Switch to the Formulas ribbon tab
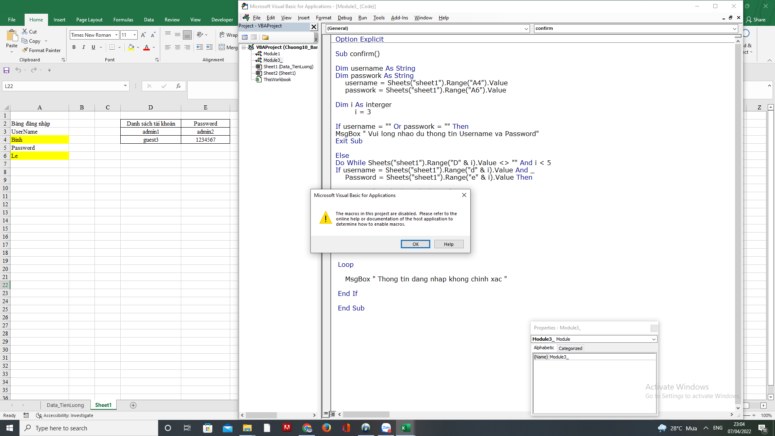775x436 pixels. pos(123,20)
